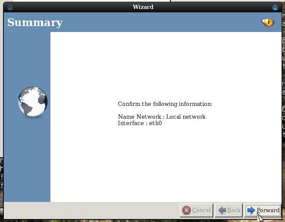The height and width of the screenshot is (222, 285).
Task: Click the Forward button
Action: point(263,210)
